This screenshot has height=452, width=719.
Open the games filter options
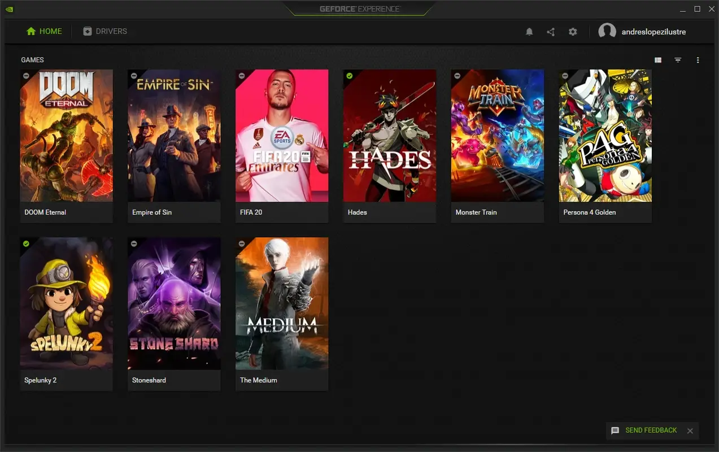678,60
